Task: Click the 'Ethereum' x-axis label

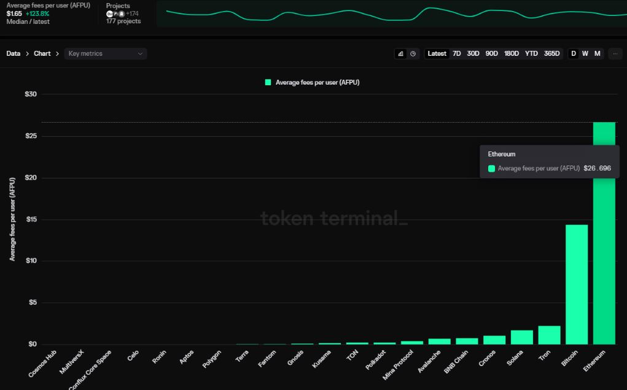Action: [x=594, y=361]
